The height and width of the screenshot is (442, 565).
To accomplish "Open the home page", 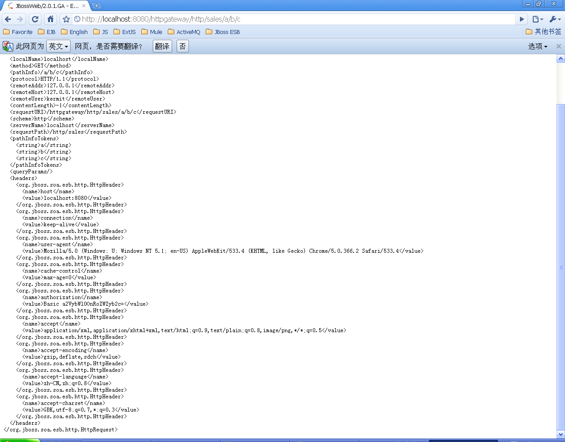I will tap(50, 19).
